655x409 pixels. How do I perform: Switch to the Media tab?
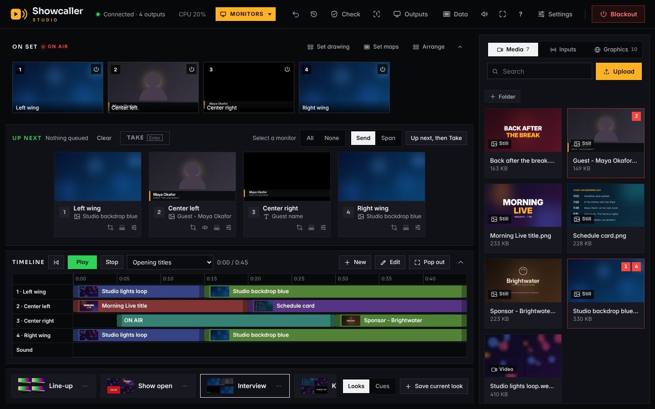513,50
